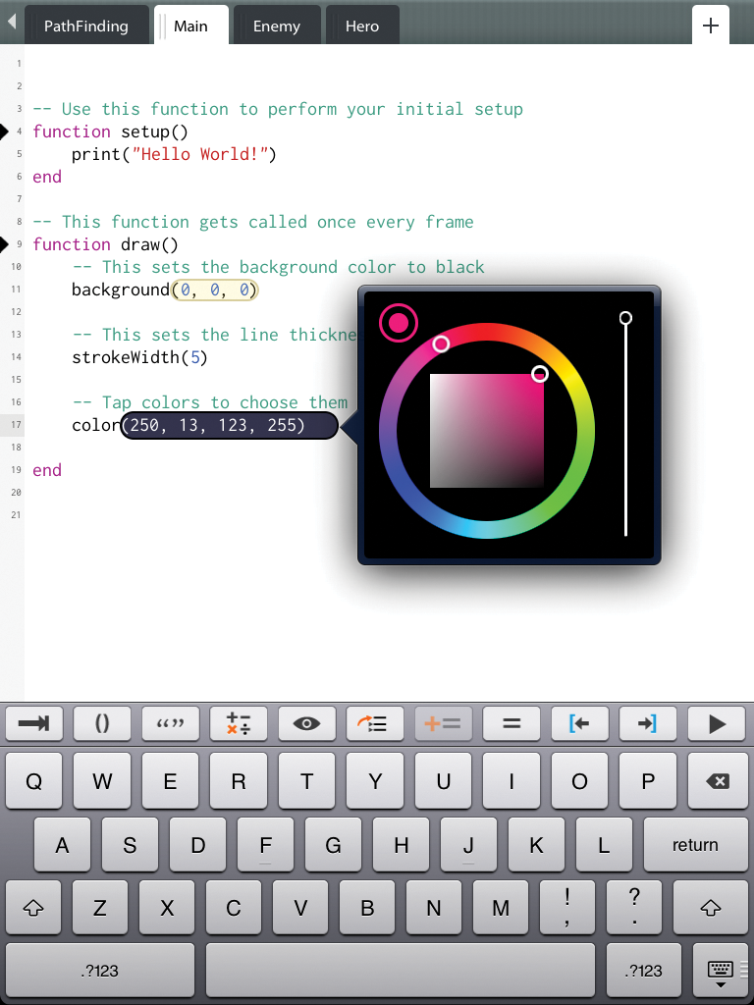
Task: Tap the M key
Action: [501, 908]
